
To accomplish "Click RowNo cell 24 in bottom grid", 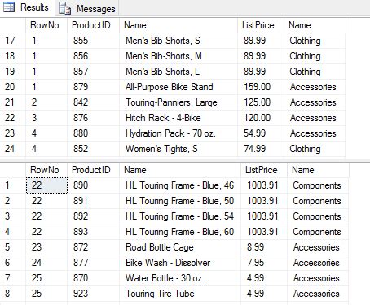I will 46,263.
